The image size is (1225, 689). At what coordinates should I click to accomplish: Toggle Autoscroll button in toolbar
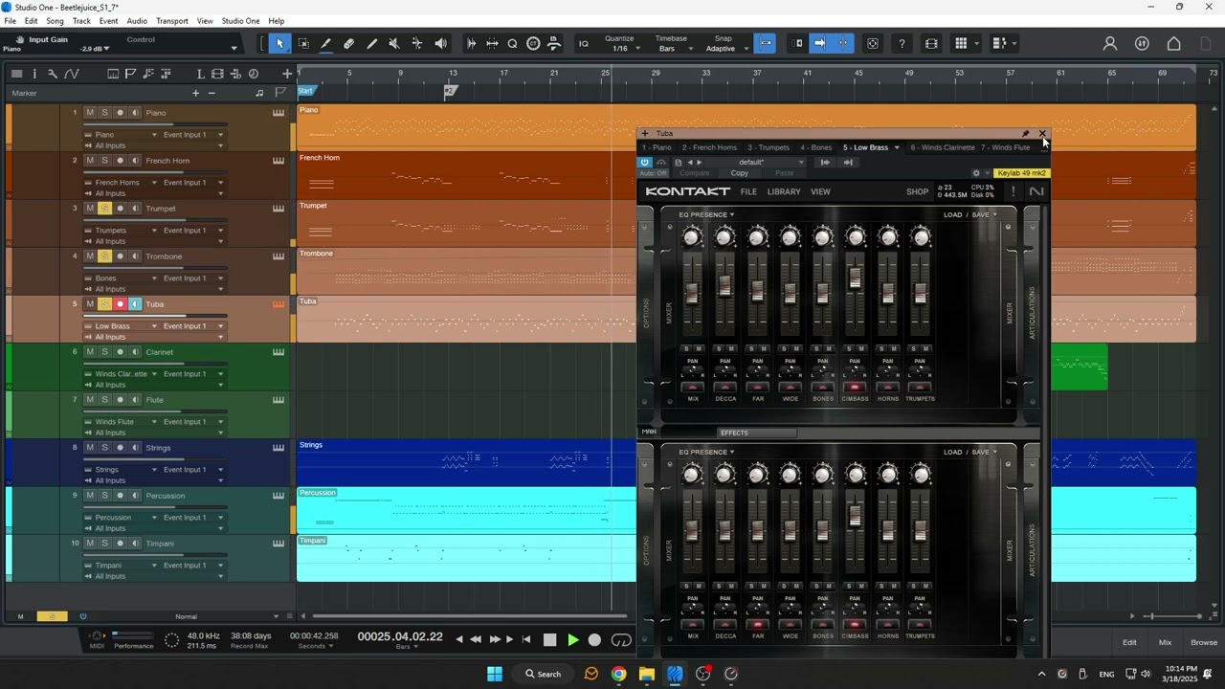(x=819, y=43)
